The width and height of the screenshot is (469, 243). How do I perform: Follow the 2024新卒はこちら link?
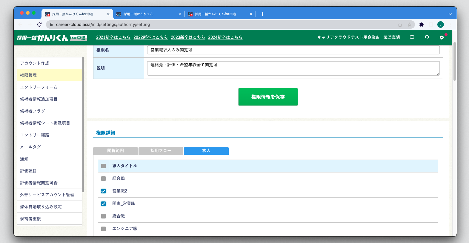coord(225,37)
